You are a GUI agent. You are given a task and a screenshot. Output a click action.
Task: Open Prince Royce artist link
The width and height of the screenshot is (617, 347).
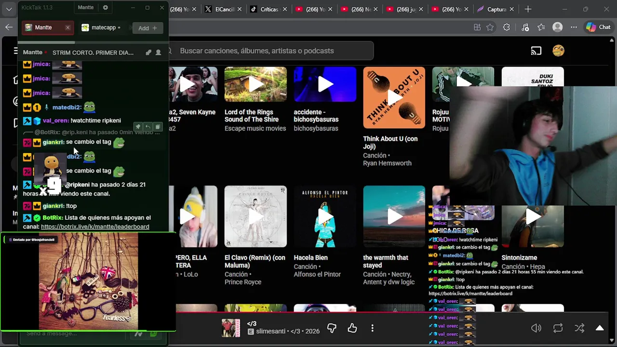click(243, 282)
